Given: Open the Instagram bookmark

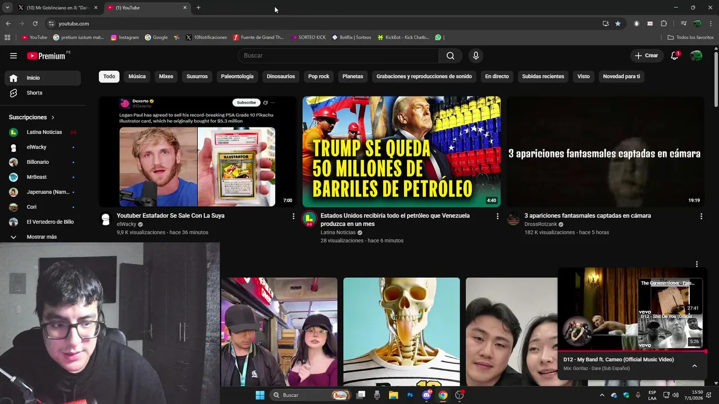Looking at the screenshot, I should coord(125,38).
